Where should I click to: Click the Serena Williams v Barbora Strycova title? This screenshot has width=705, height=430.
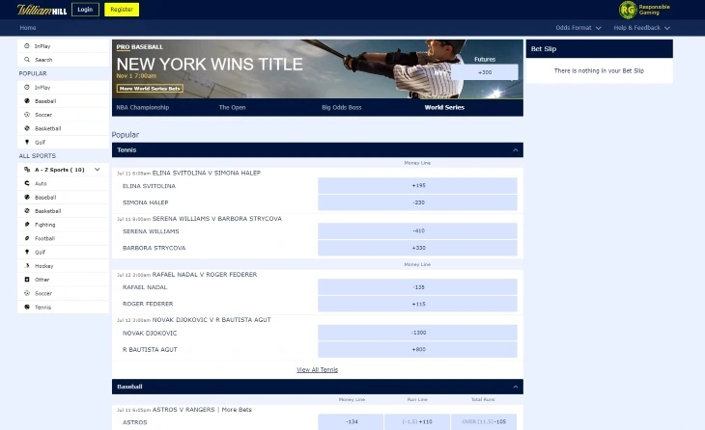point(216,219)
